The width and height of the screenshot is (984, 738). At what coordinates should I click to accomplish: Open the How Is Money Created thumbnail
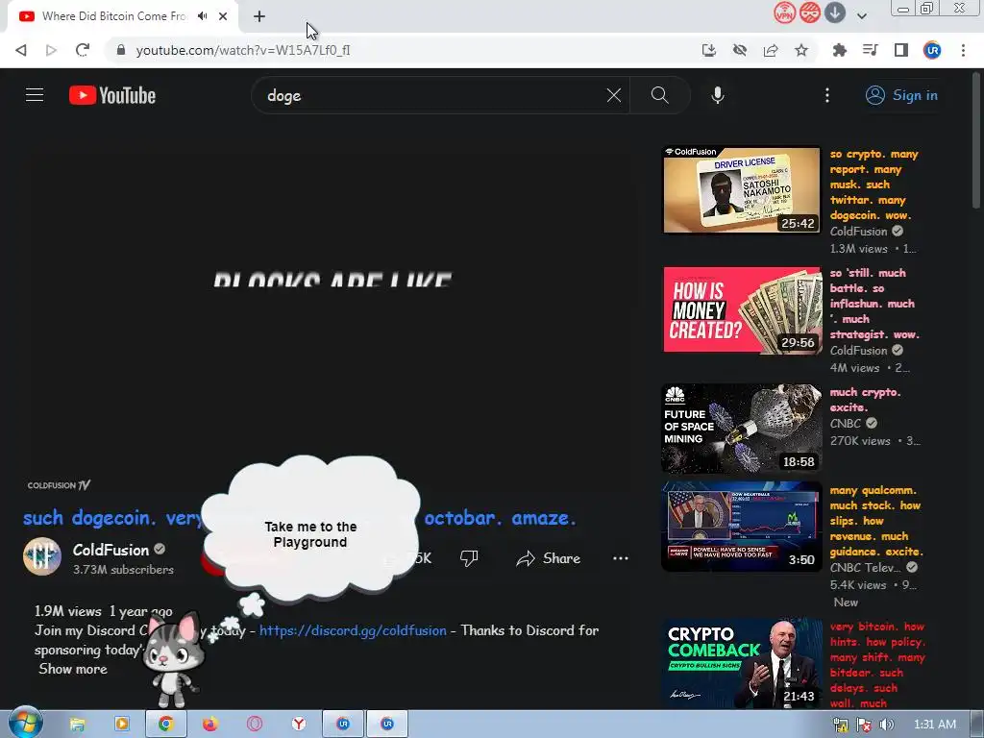(742, 310)
